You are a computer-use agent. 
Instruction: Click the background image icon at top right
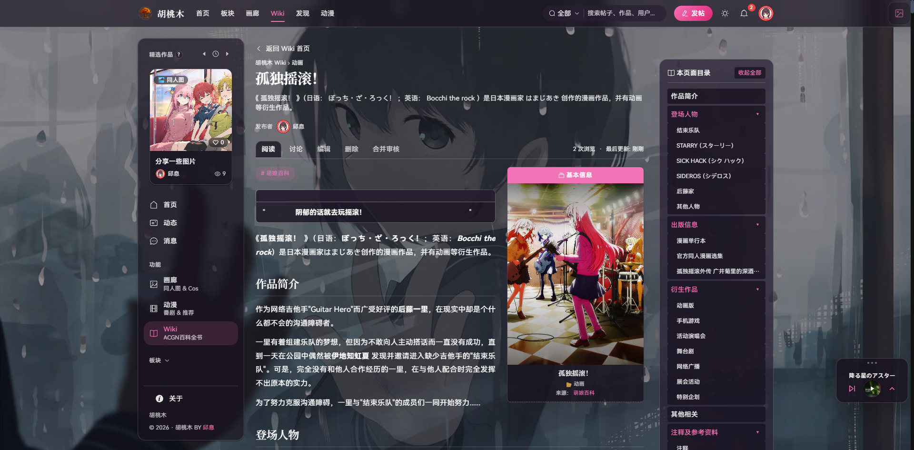[899, 13]
